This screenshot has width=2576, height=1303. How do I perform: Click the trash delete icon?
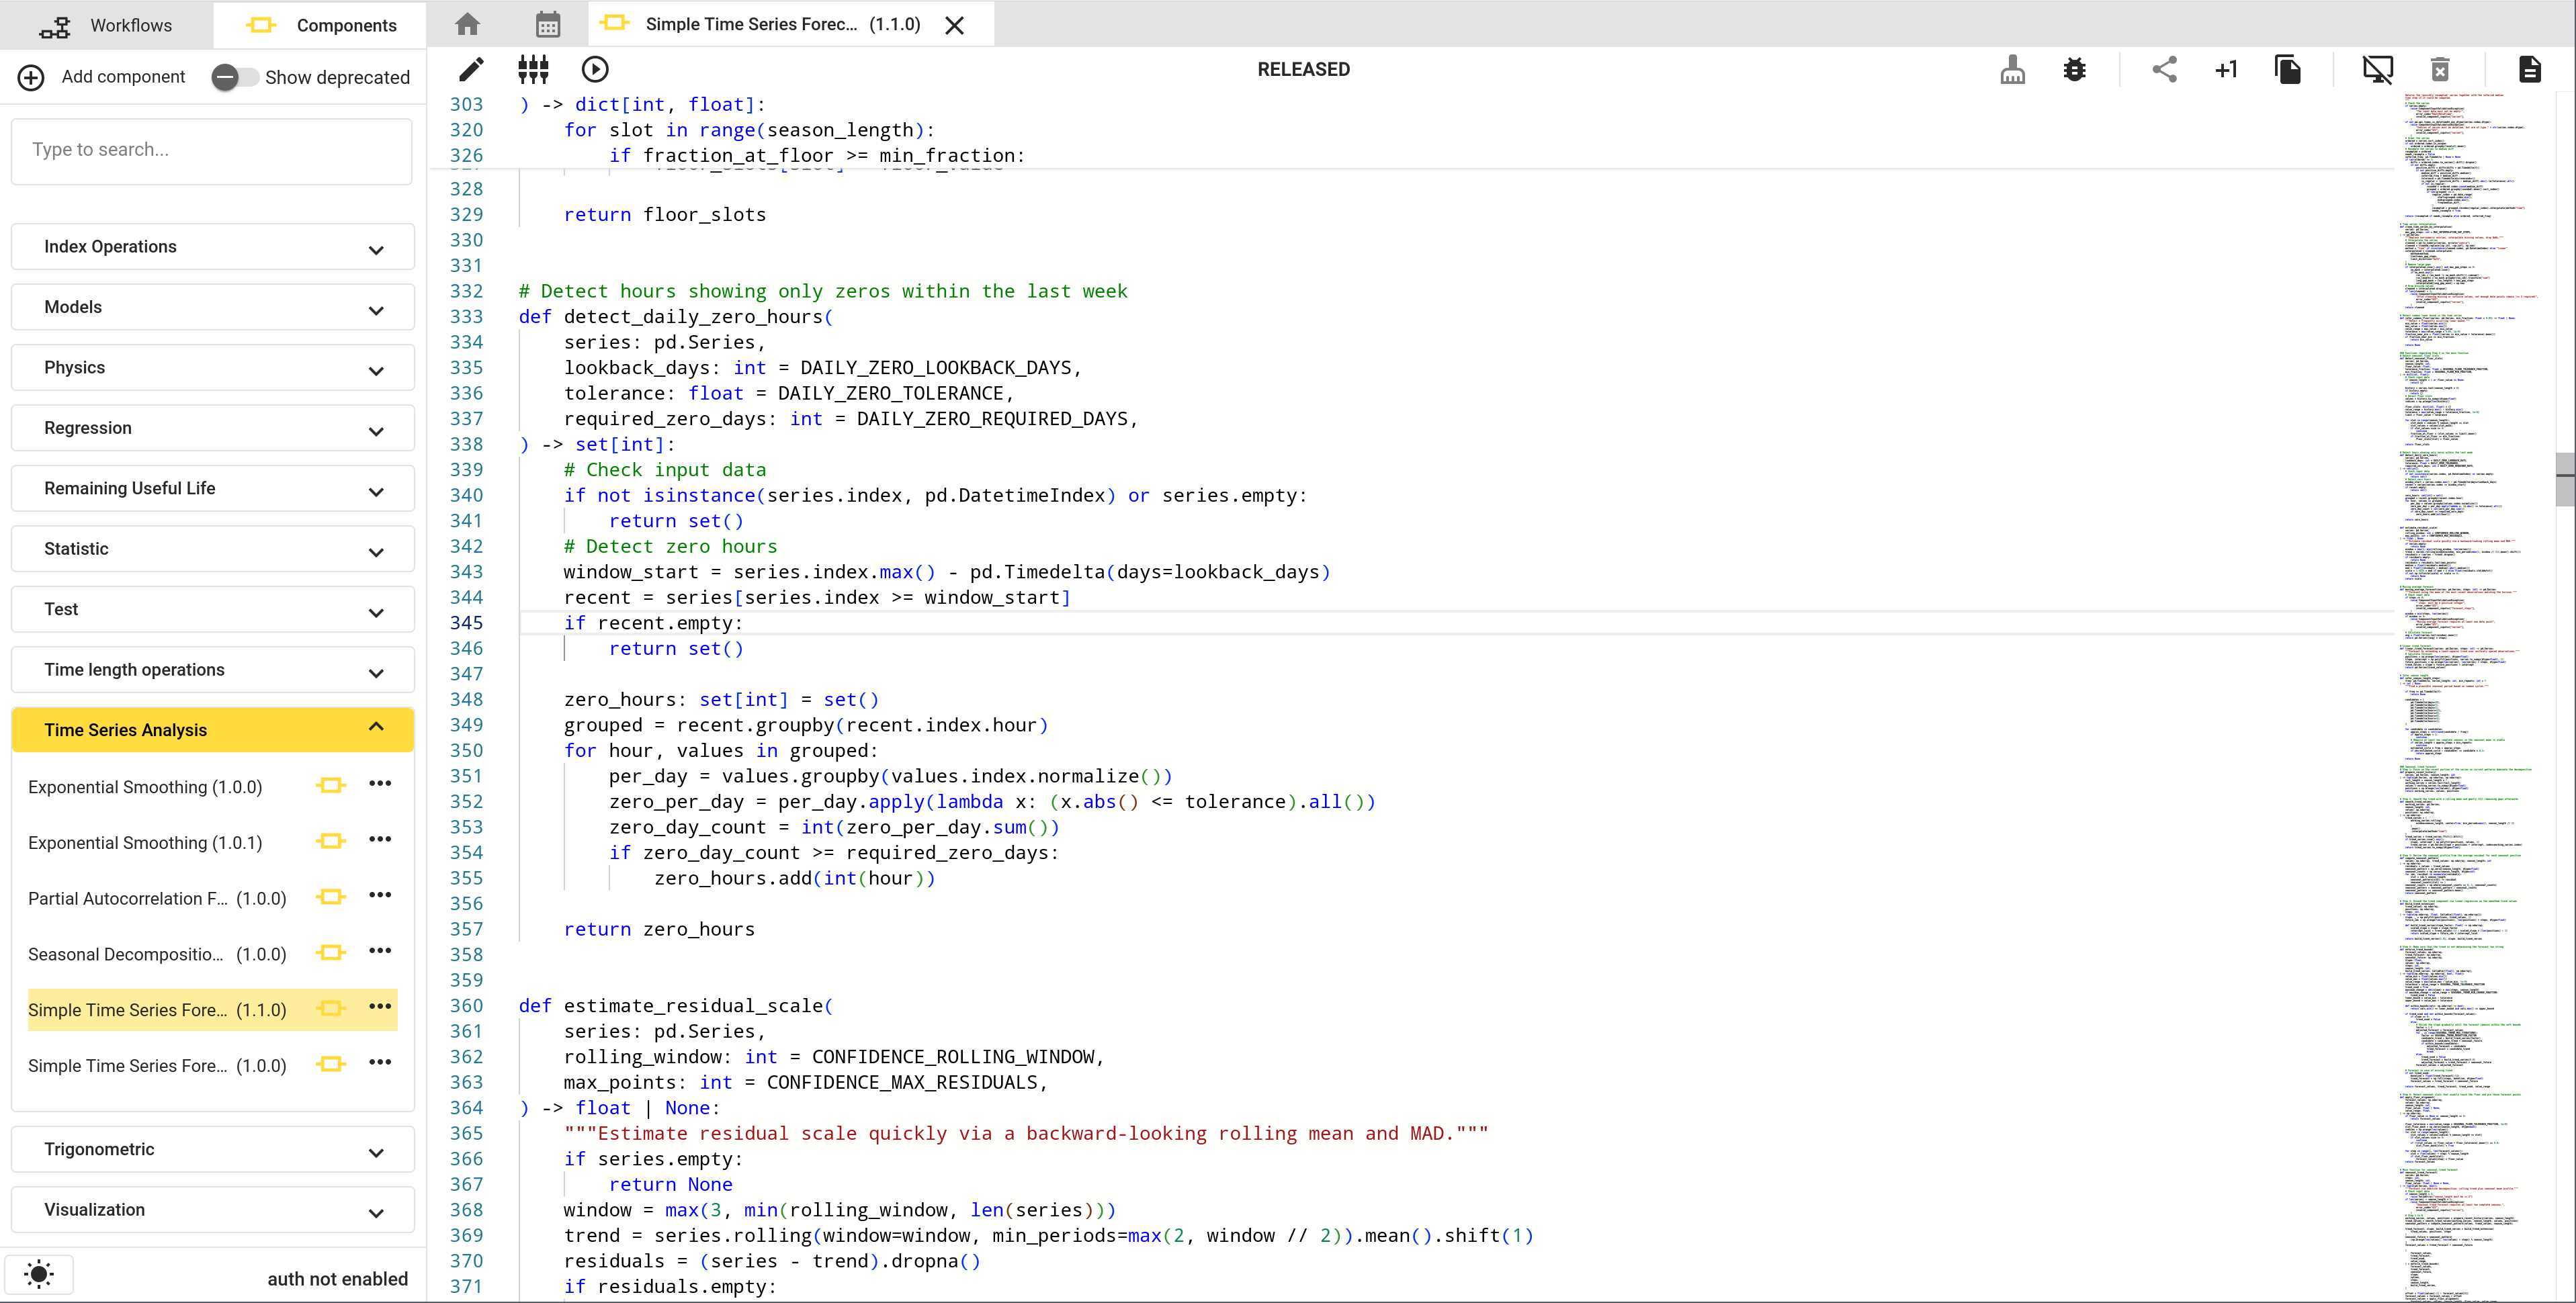(2440, 69)
